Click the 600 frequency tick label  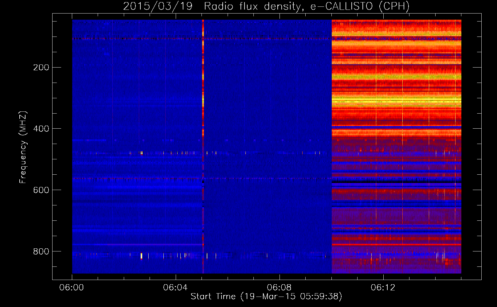tap(41, 190)
